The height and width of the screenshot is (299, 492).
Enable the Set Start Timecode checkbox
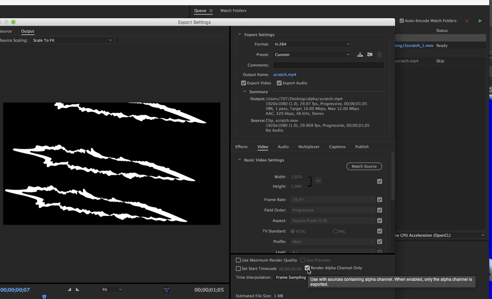(x=238, y=269)
